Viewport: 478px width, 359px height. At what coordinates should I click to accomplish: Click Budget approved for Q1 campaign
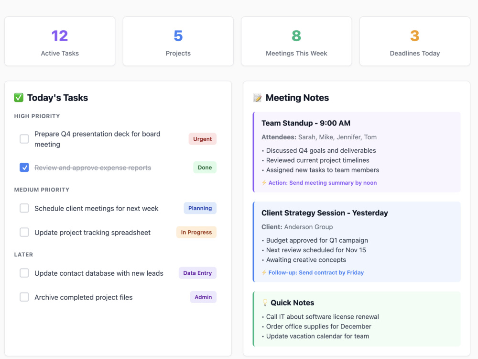pos(317,240)
